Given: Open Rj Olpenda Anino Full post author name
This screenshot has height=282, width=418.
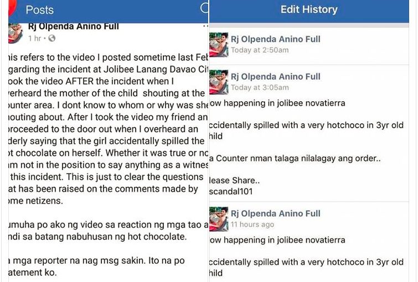Looking at the screenshot, I should 73,27.
